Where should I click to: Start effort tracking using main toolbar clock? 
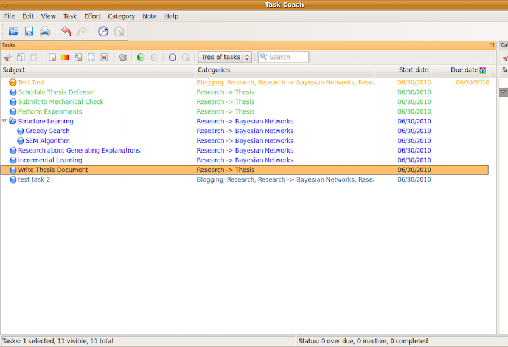103,32
